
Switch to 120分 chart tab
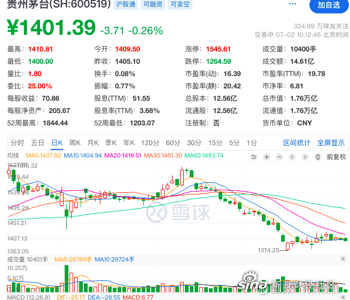150,142
